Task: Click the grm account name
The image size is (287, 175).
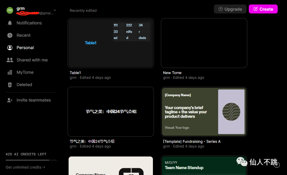Action: (21, 8)
